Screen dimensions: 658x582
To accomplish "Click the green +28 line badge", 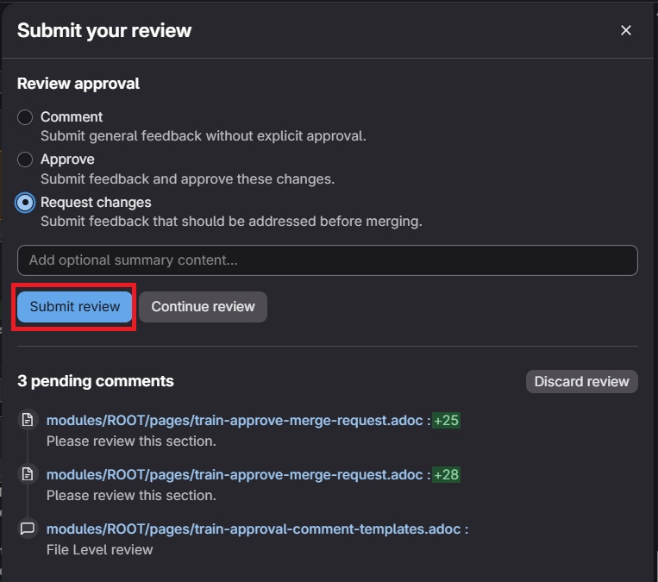I will point(446,474).
